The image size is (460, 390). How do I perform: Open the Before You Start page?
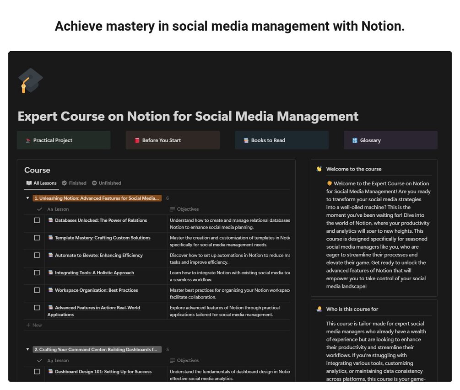pos(173,140)
